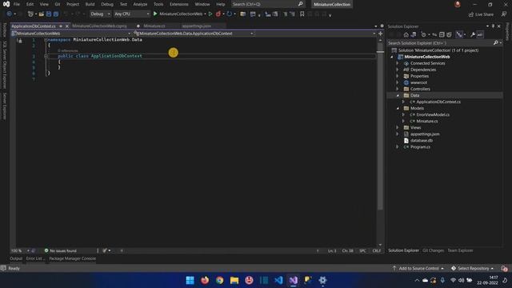This screenshot has height=288, width=512.
Task: Click the bookmark toggle icon in toolbar
Action: click(302, 14)
